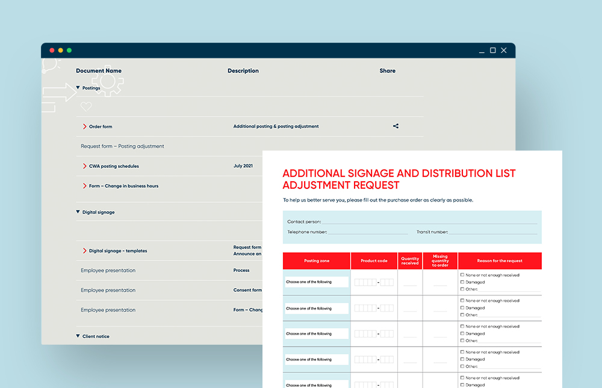Check 'Damaged' in the first form row

tap(462, 282)
